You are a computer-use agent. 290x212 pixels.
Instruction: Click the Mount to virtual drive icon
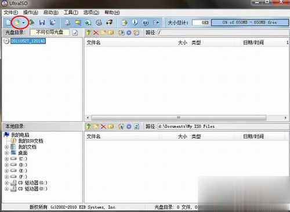99,23
